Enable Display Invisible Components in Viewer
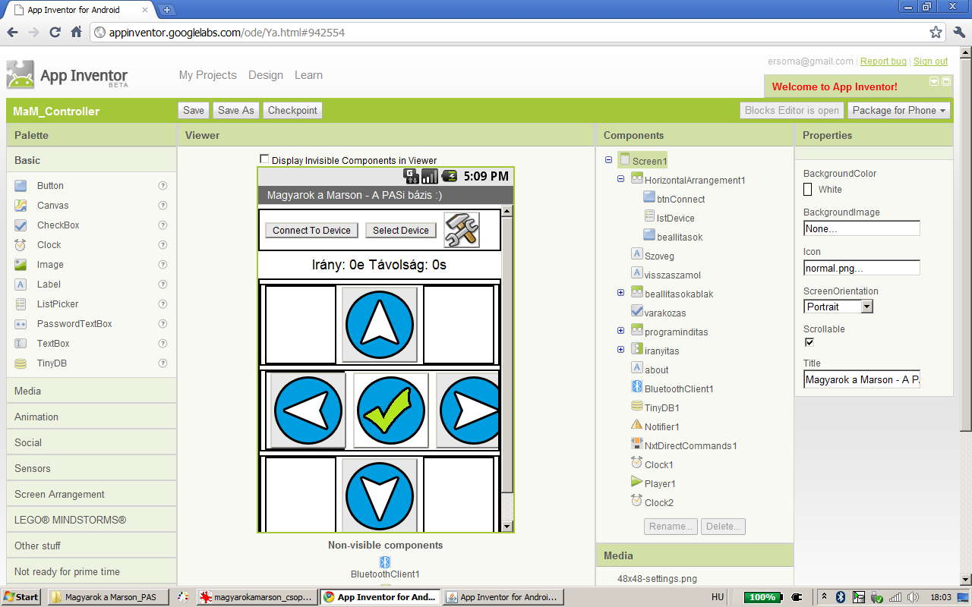 click(x=264, y=159)
